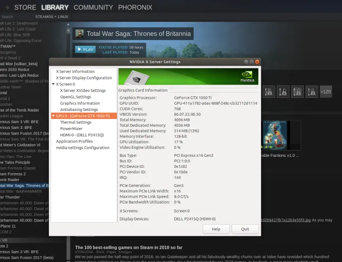342x262 pixels.
Task: Collapse the GPU 0 GeForce GTX 1050 Ti node
Action: pos(53,116)
